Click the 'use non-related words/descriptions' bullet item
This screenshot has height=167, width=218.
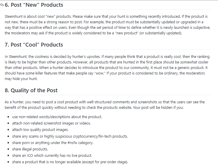[57, 117]
